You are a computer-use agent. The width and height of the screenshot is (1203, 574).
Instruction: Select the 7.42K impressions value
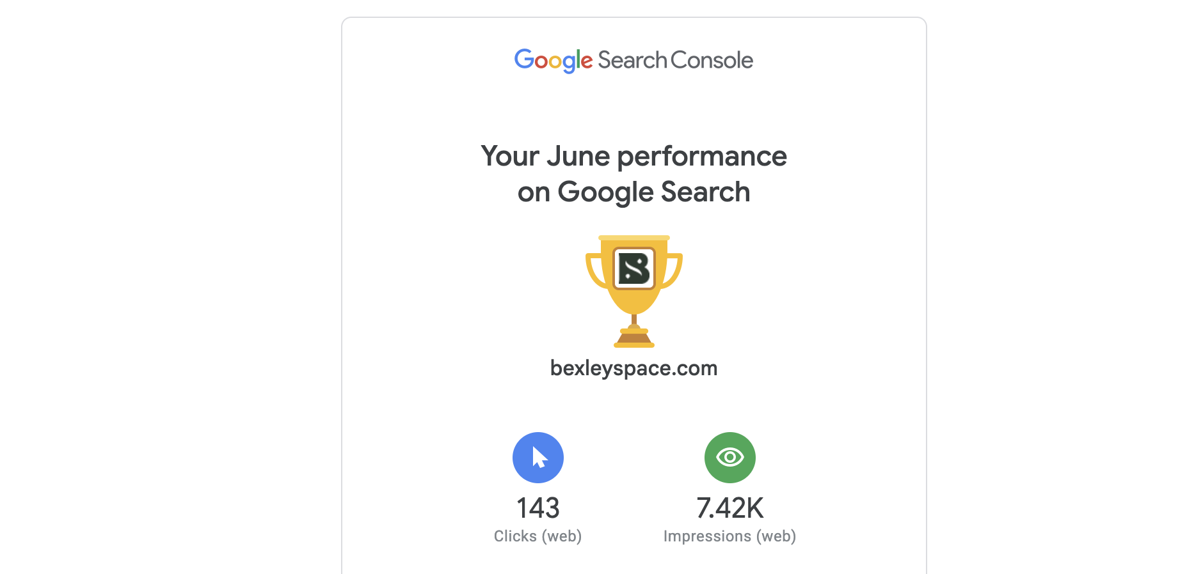[730, 508]
